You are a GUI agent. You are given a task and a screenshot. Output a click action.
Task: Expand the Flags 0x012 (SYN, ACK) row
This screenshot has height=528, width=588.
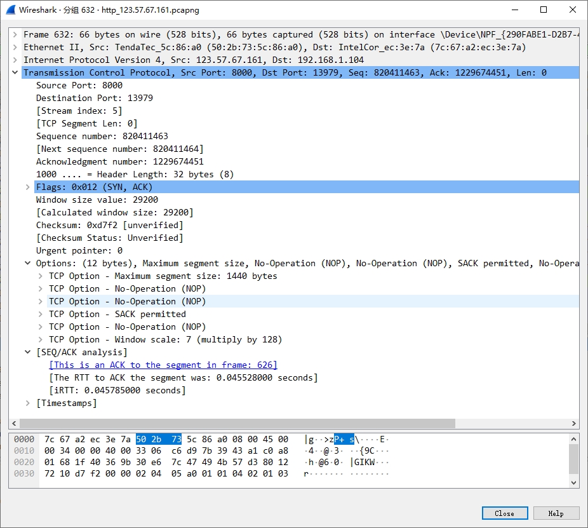click(x=27, y=187)
